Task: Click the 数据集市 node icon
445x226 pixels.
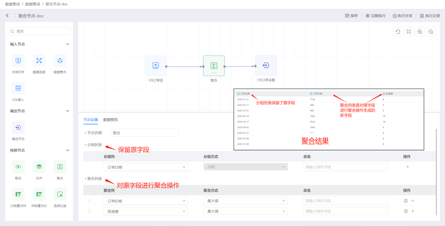Action: pyautogui.click(x=60, y=61)
